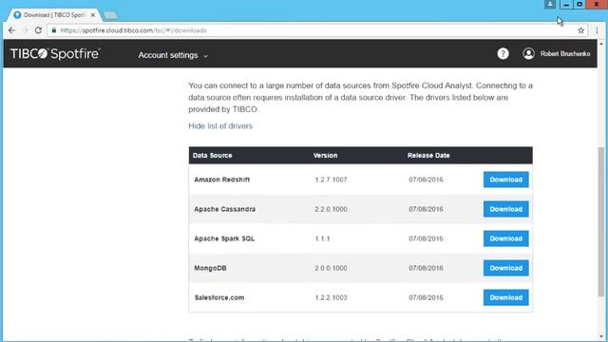Screen dimensions: 608x342
Task: Click version 2.2.0.1000 cell
Action: point(331,209)
